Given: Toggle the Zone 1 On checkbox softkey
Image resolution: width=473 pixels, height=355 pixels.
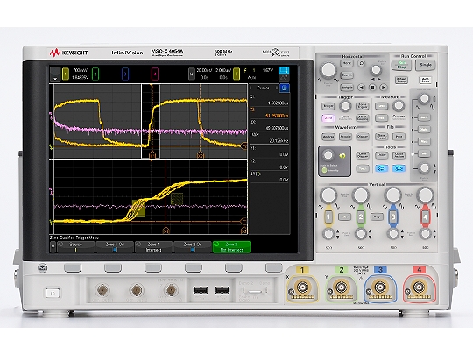Looking at the screenshot, I should [x=115, y=247].
